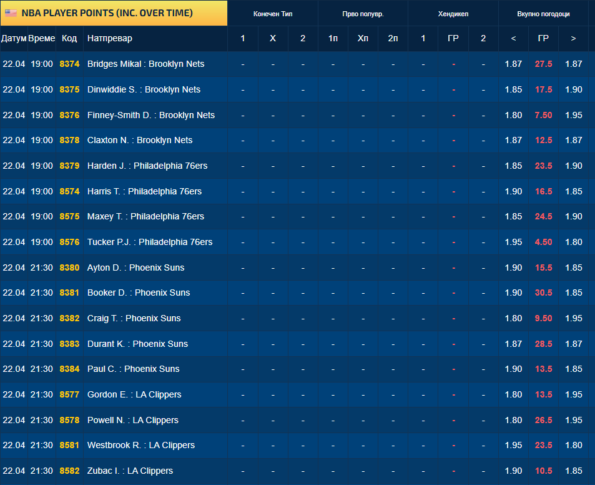595x485 pixels.
Task: Open Ayton D. : Phoenix Suns
Action: tap(136, 267)
